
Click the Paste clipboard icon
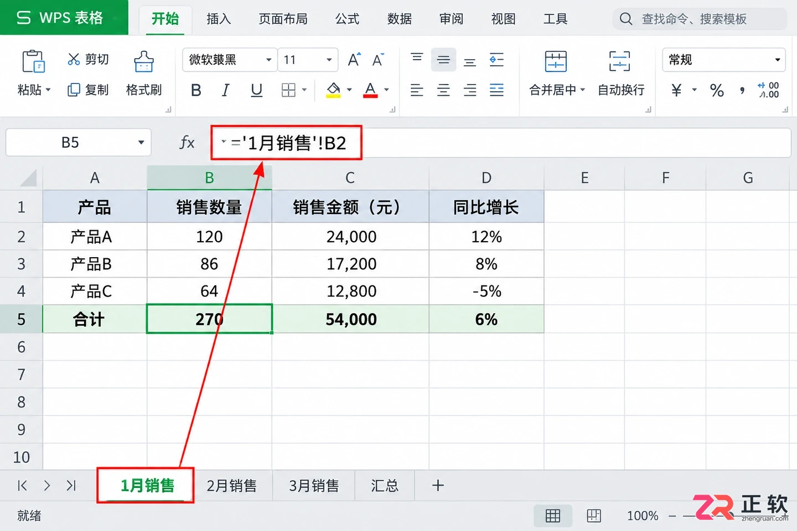click(33, 61)
